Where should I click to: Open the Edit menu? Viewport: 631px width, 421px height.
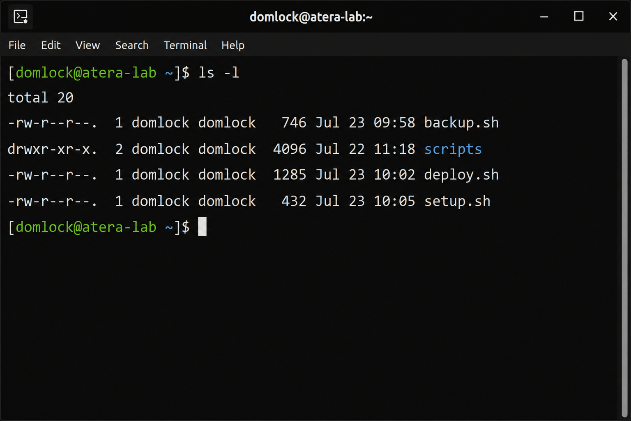[x=51, y=45]
